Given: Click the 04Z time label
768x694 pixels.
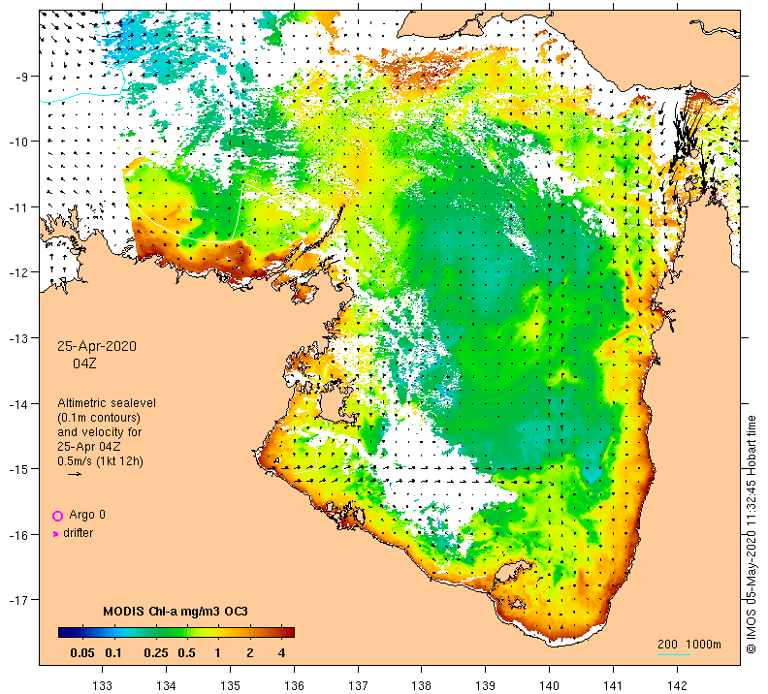Looking at the screenshot, I should click(x=84, y=363).
